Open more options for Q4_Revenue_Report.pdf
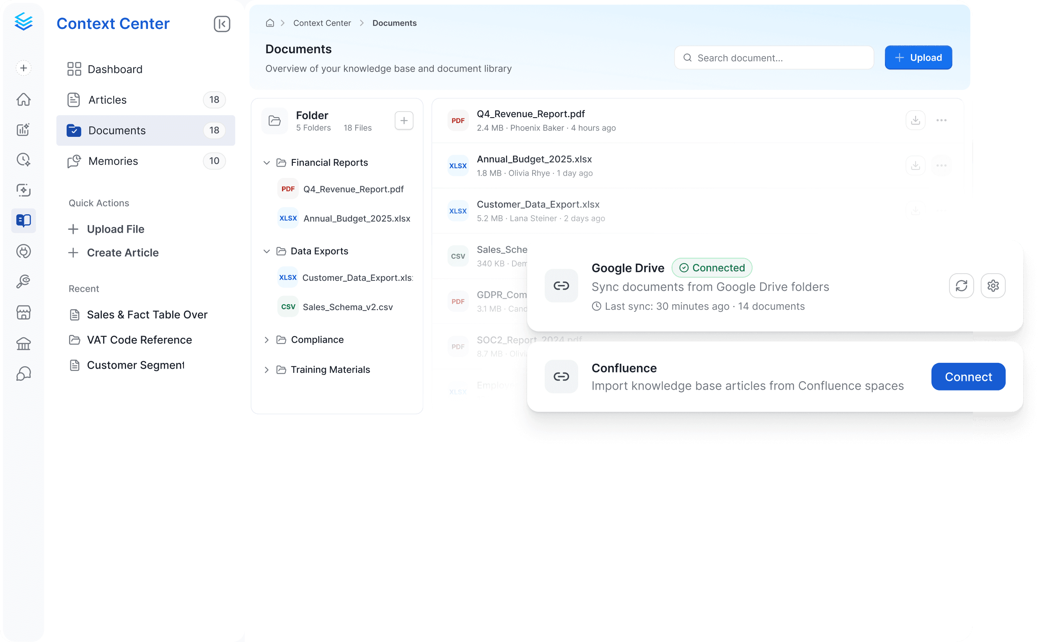Screen dimensions: 1040x642 (942, 121)
